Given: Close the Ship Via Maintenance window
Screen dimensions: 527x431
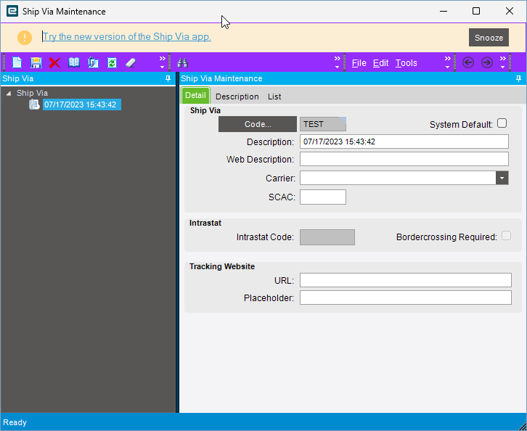Looking at the screenshot, I should 509,11.
